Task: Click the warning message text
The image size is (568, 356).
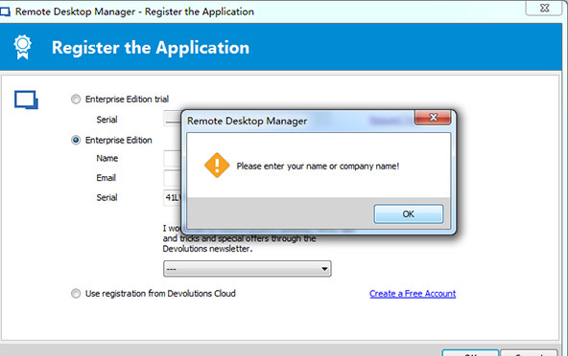Action: (318, 167)
